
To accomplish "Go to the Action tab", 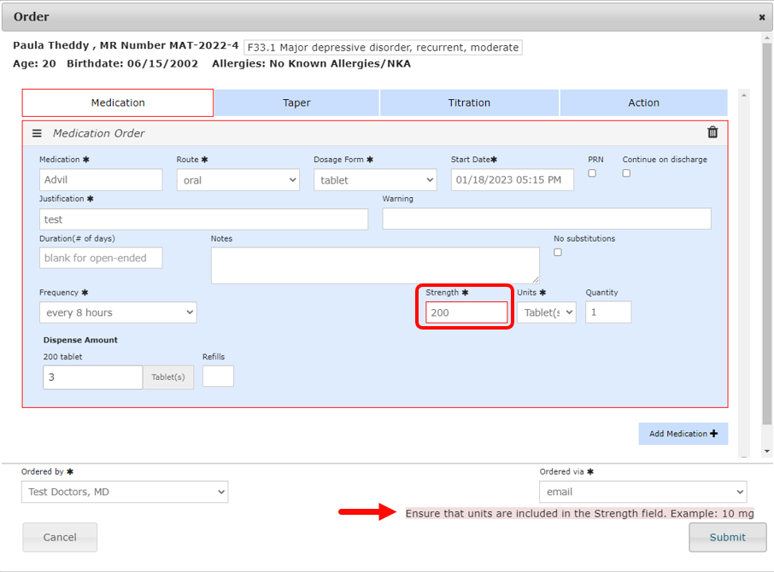I will pos(643,102).
